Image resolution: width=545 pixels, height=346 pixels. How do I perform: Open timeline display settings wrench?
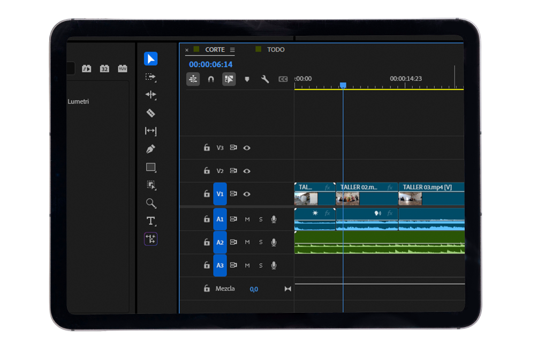[265, 79]
